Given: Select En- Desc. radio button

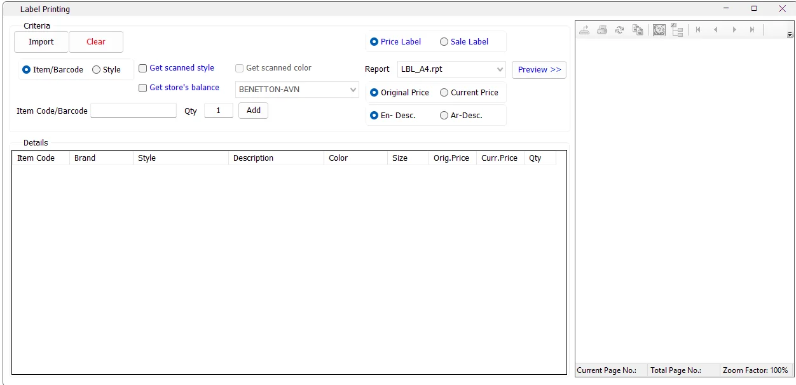Looking at the screenshot, I should (393, 116).
